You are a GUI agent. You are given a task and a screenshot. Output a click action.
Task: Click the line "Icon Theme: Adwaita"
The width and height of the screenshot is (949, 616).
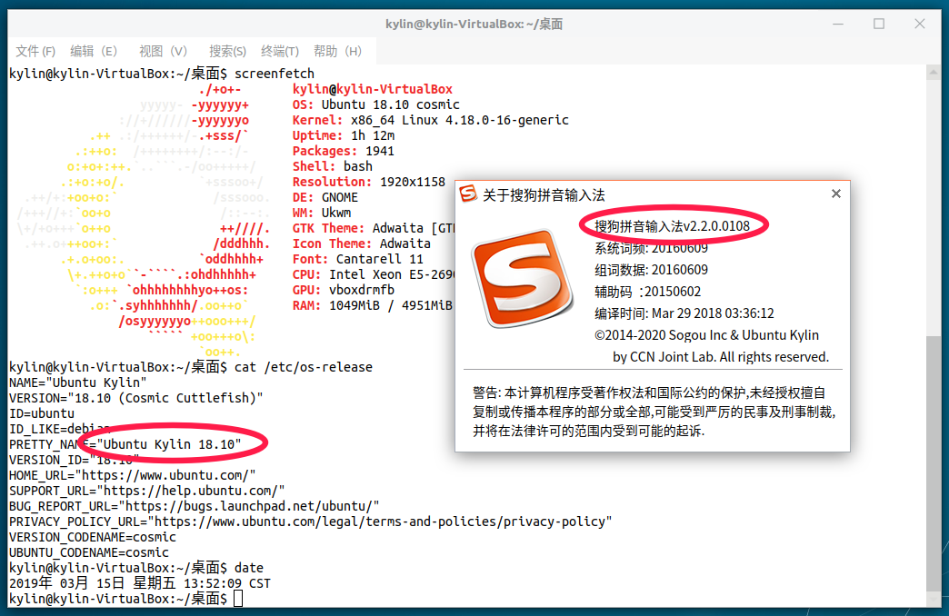pyautogui.click(x=361, y=243)
